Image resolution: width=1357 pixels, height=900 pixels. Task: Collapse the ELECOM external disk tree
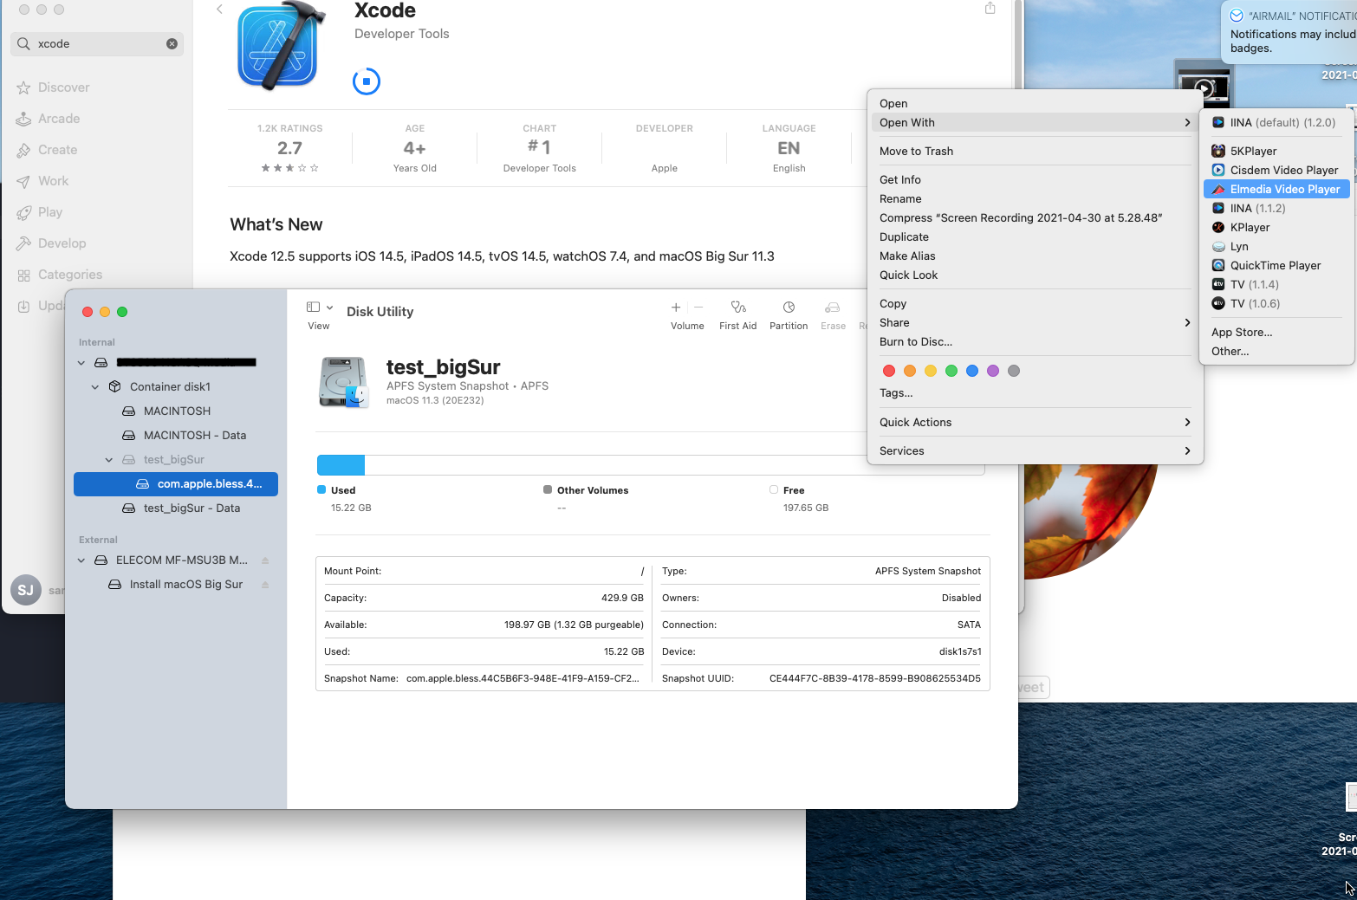81,560
